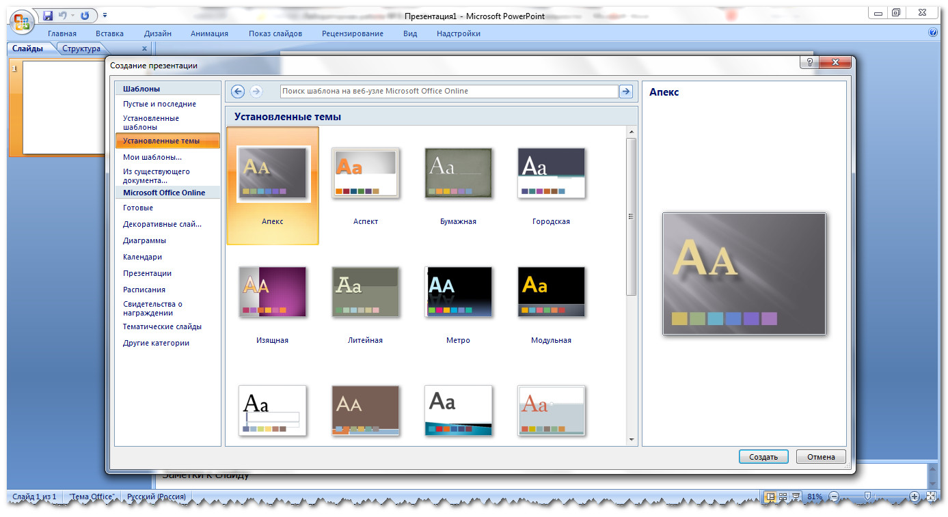Choose Из существующего документа...
This screenshot has width=948, height=517.
click(x=157, y=176)
